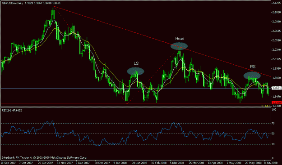Viewport: 282px width, 165px height.
Task: Click the 28 Jan 2008 date label
Action: tap(140, 163)
